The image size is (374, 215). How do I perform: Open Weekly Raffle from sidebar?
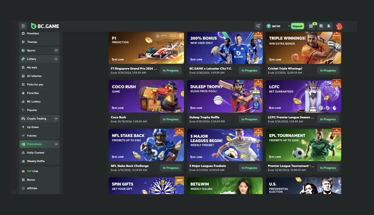(35, 161)
